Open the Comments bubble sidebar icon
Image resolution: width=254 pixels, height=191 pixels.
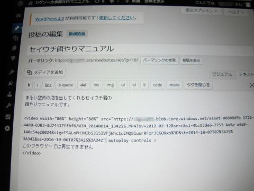coord(13,58)
